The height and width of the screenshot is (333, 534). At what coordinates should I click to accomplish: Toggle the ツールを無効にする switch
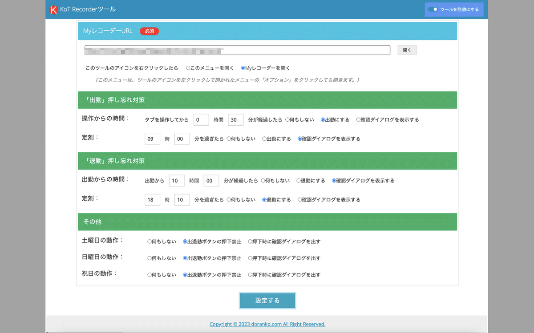click(433, 9)
